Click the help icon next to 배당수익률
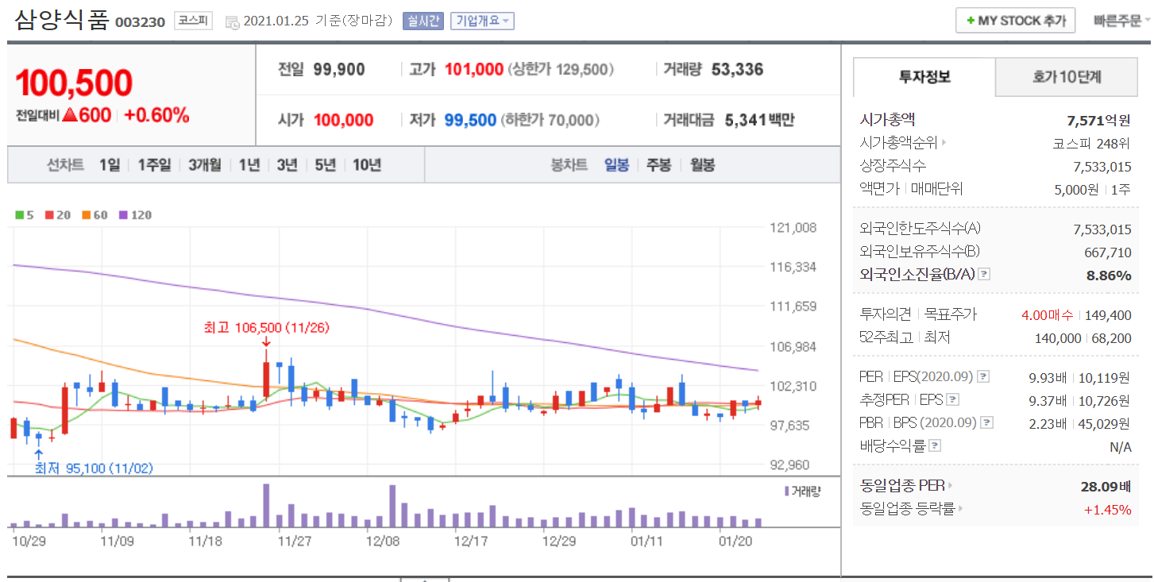Viewport: 1154px width, 582px height. click(x=935, y=445)
